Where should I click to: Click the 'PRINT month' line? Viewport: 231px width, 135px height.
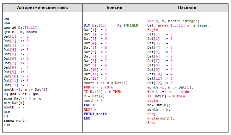95,114
